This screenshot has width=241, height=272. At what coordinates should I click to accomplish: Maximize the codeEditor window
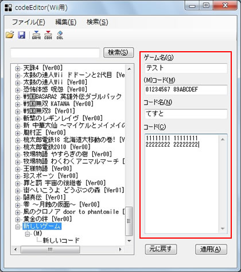pos(206,6)
